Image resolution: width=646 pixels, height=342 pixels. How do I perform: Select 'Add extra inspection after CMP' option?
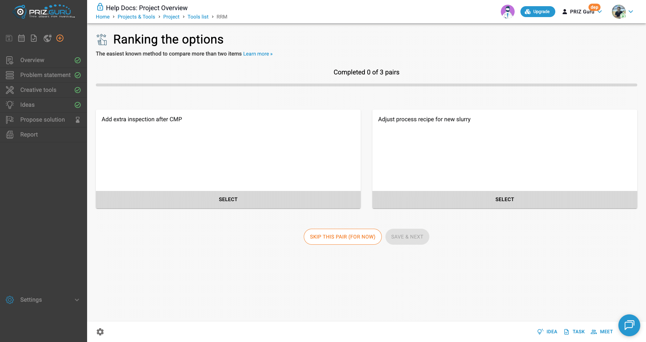[x=228, y=200]
